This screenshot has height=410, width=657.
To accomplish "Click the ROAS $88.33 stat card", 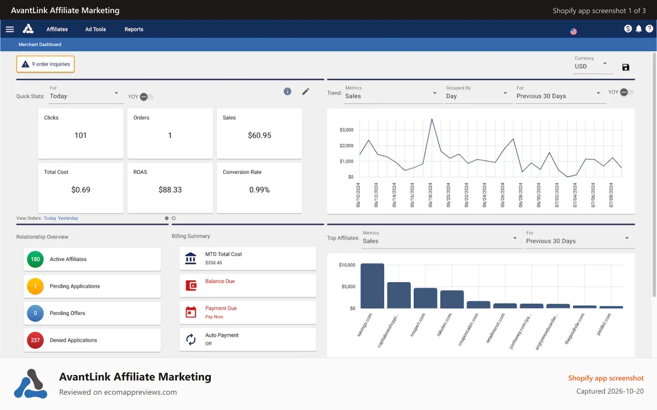I will pyautogui.click(x=170, y=188).
